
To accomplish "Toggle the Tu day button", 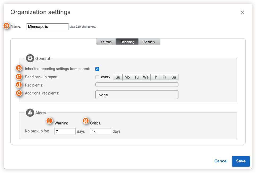I will [136, 77].
